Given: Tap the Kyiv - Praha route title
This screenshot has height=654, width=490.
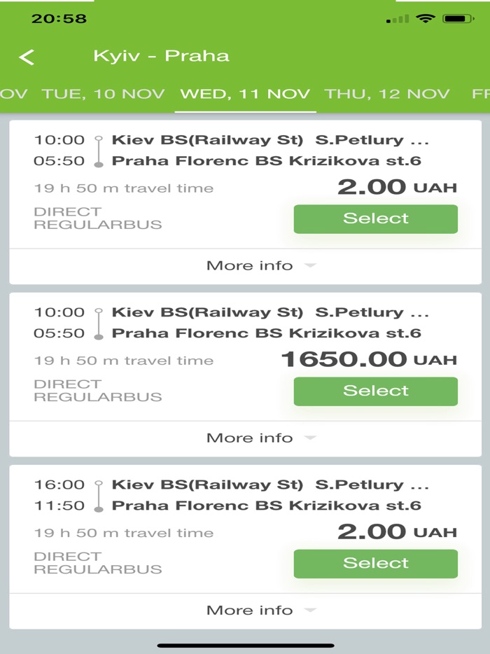Looking at the screenshot, I should [x=161, y=56].
